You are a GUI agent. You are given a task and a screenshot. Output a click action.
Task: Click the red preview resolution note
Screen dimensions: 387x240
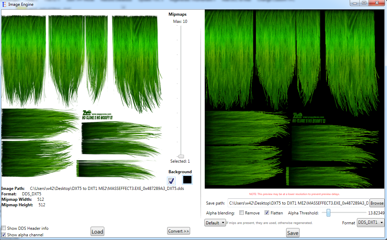click(294, 194)
